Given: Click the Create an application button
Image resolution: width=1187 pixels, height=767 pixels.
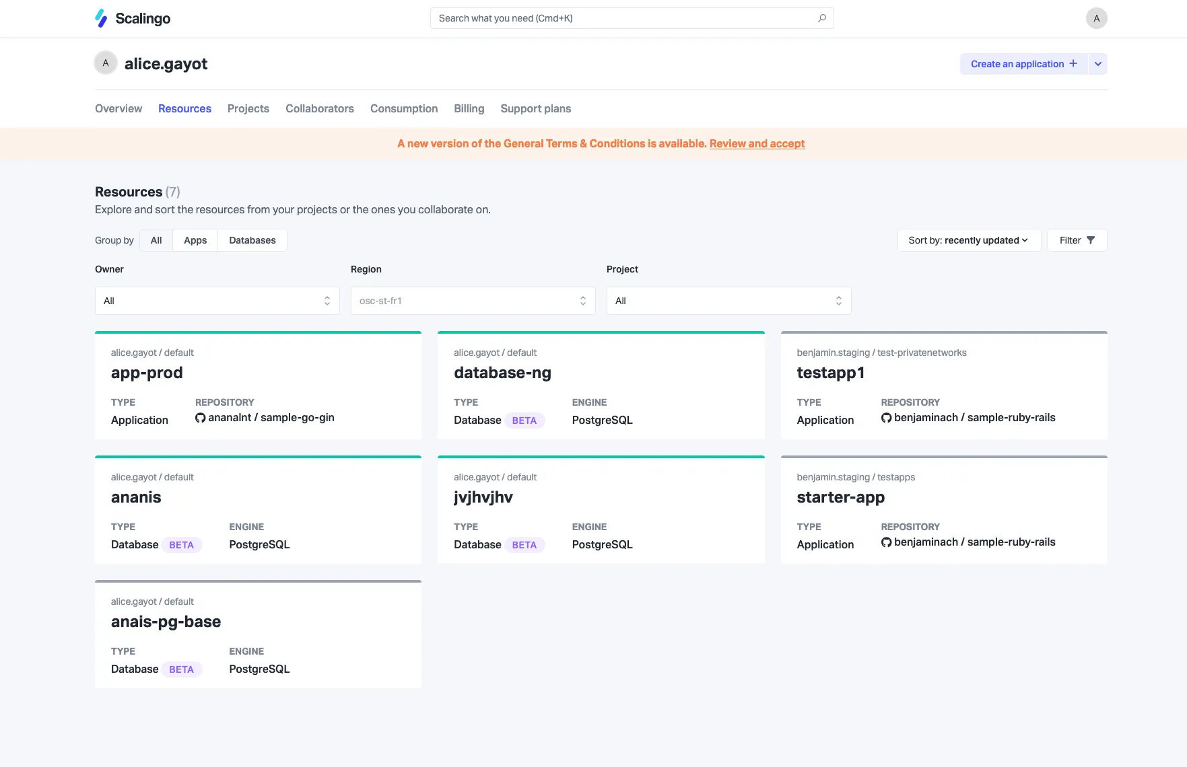Looking at the screenshot, I should (x=1017, y=63).
